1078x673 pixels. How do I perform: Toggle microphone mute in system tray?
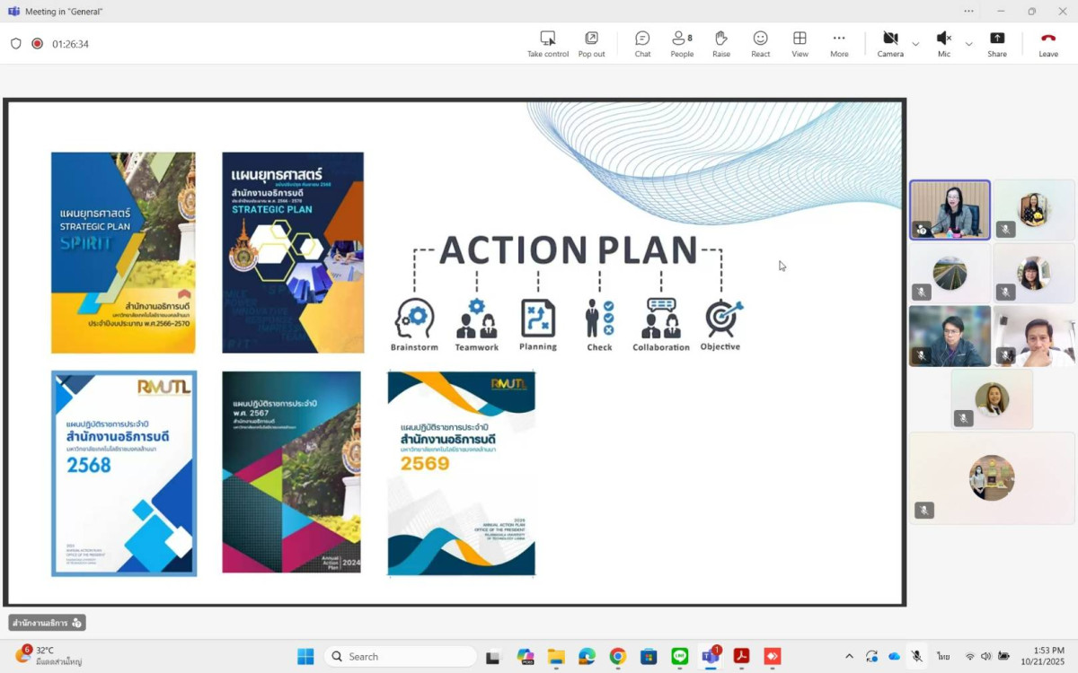916,656
